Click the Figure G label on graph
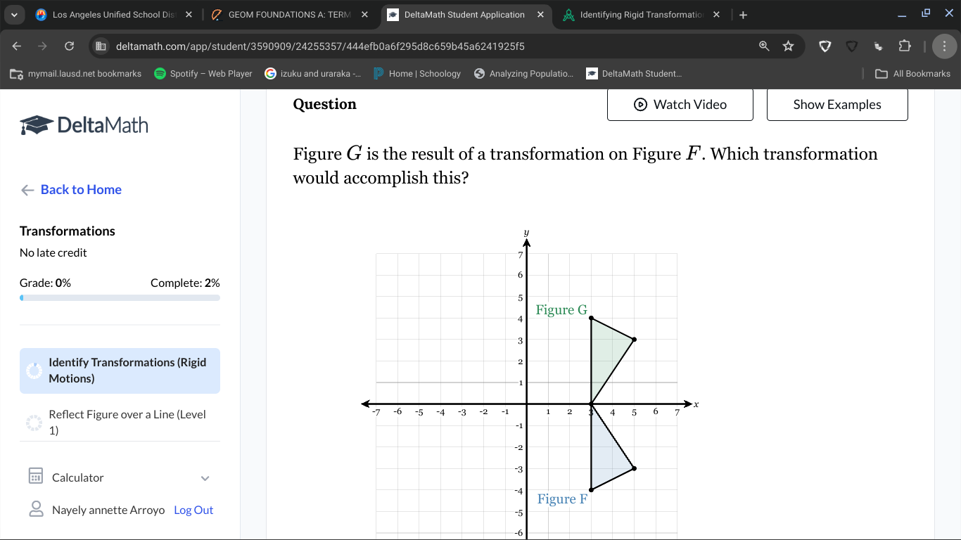 tap(561, 310)
